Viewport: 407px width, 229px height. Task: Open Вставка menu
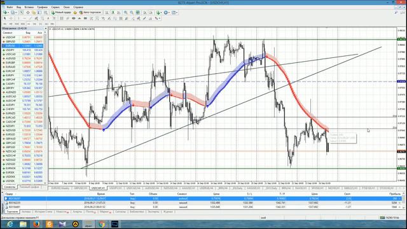29,7
